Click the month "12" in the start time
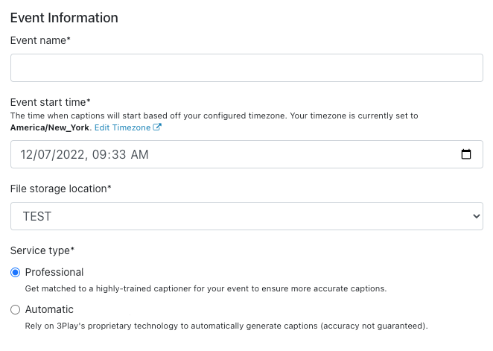The width and height of the screenshot is (493, 351). click(x=28, y=155)
